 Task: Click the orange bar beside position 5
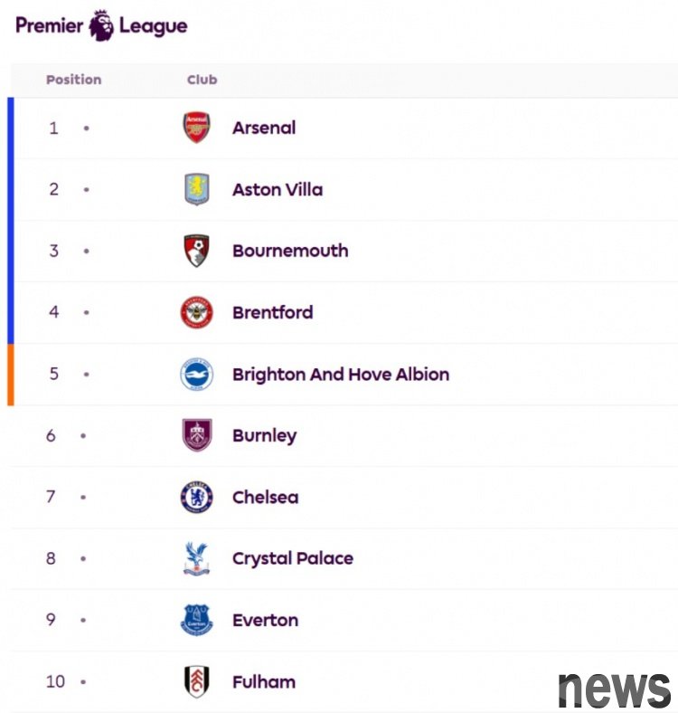11,375
